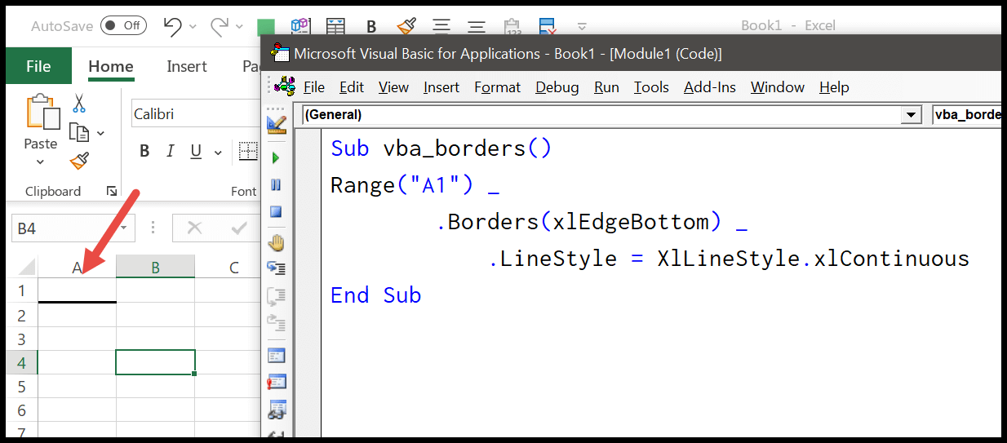This screenshot has width=1007, height=443.
Task: Open the View menu in VBA editor
Action: pos(393,87)
